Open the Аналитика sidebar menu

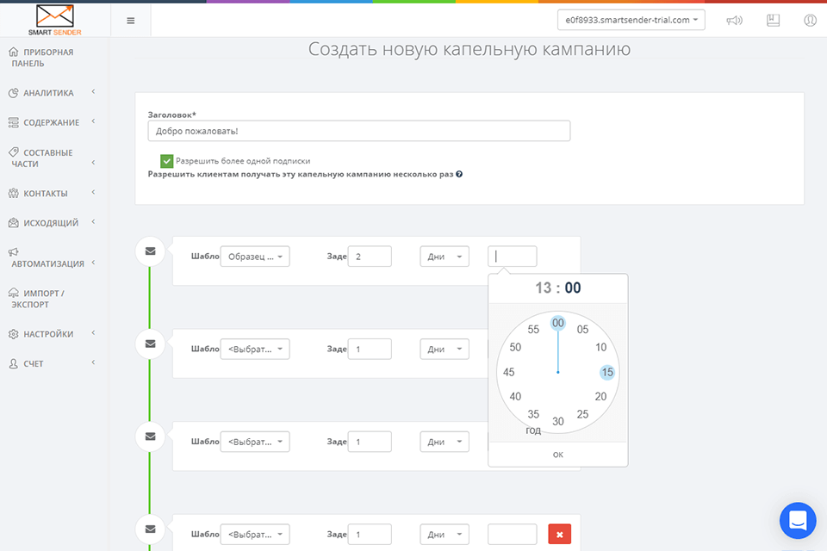(51, 93)
